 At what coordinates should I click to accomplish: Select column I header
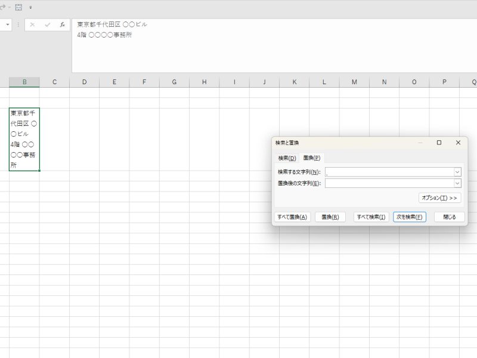coord(234,82)
